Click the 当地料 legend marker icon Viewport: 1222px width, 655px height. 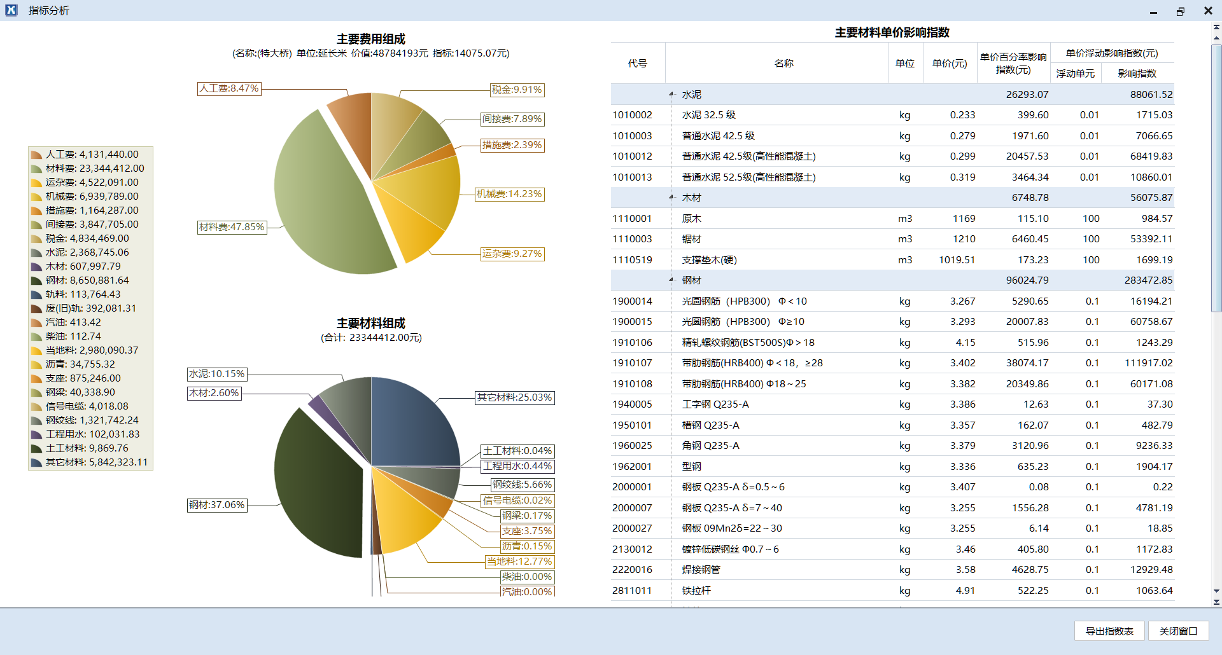click(36, 350)
